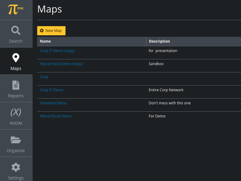
Task: Open NVDM via the (X) icon
Action: (x=16, y=112)
